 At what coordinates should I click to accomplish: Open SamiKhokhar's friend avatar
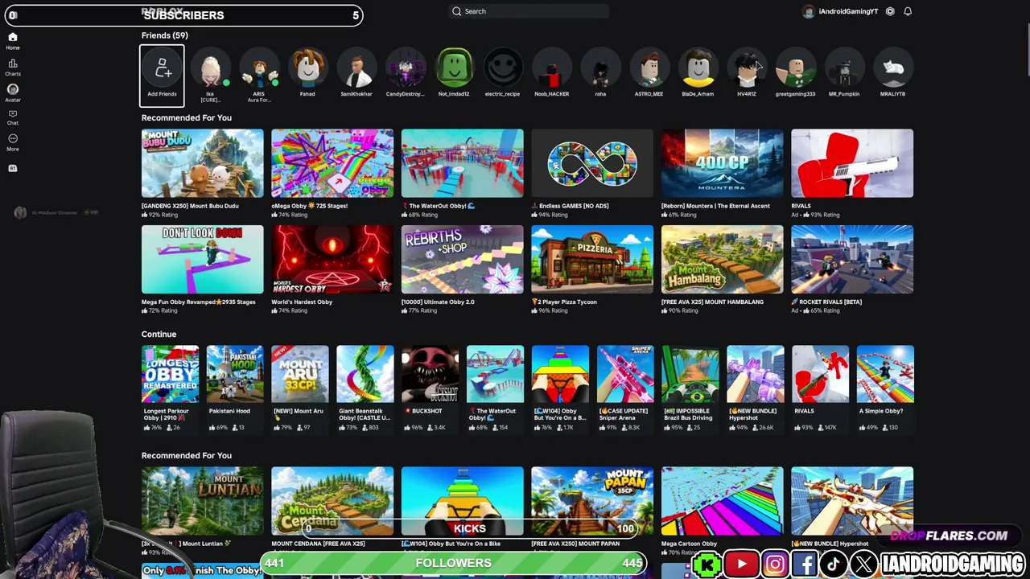[x=356, y=69]
